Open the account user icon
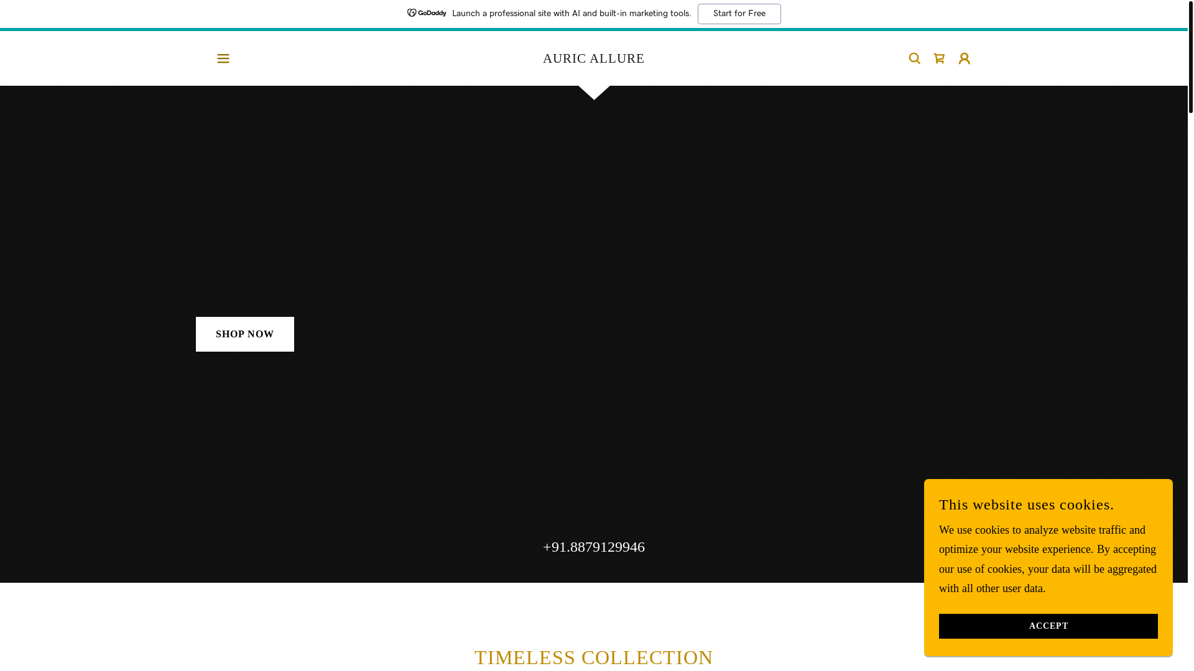Viewport: 1194px width, 671px height. (964, 58)
